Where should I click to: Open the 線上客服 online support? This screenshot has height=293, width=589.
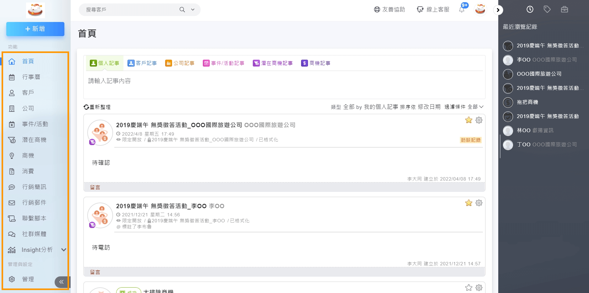(x=433, y=9)
